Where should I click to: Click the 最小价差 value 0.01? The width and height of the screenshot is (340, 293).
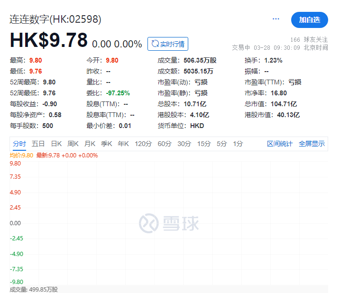coord(125,126)
